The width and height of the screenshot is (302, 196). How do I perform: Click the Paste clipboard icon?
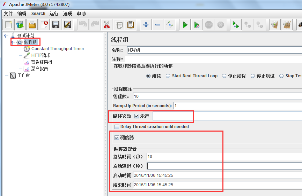click(x=130, y=25)
